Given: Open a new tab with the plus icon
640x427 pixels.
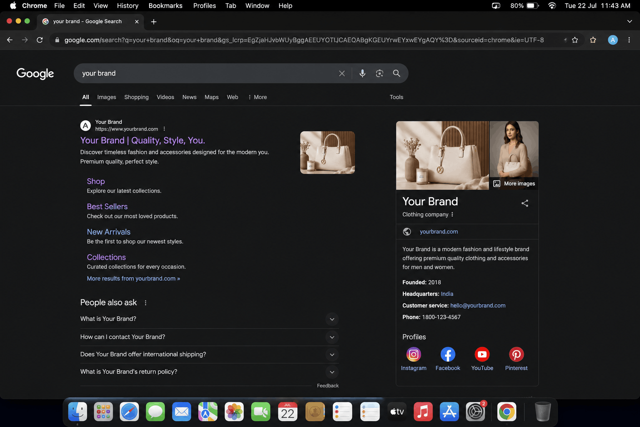Looking at the screenshot, I should tap(154, 22).
